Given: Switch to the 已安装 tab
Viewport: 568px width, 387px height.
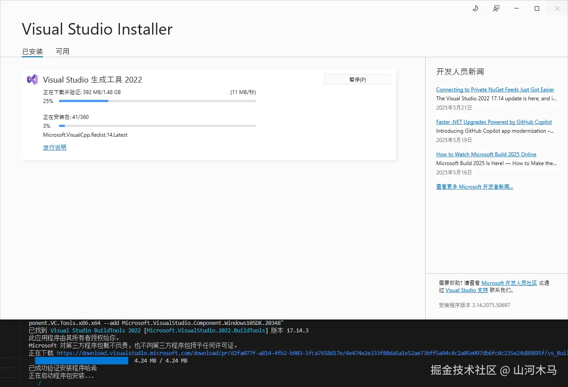Looking at the screenshot, I should (x=33, y=51).
